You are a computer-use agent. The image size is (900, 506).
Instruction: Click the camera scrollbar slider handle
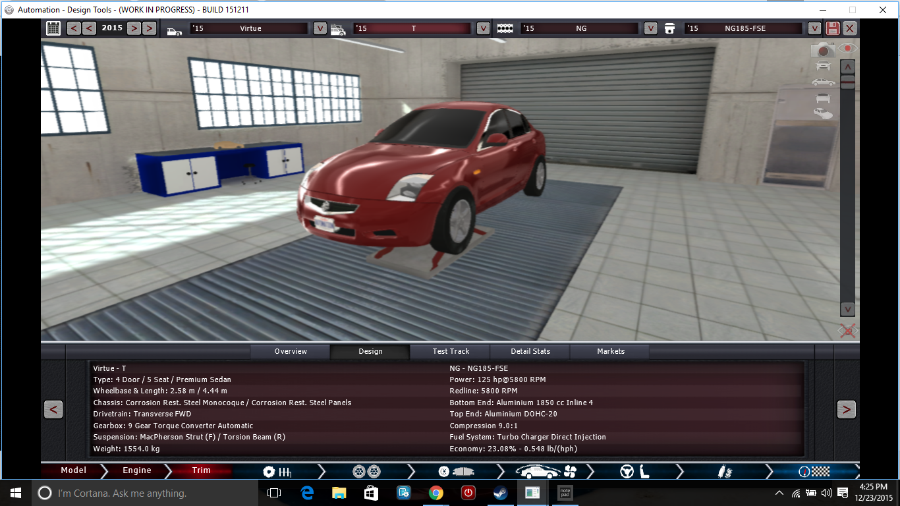click(848, 82)
